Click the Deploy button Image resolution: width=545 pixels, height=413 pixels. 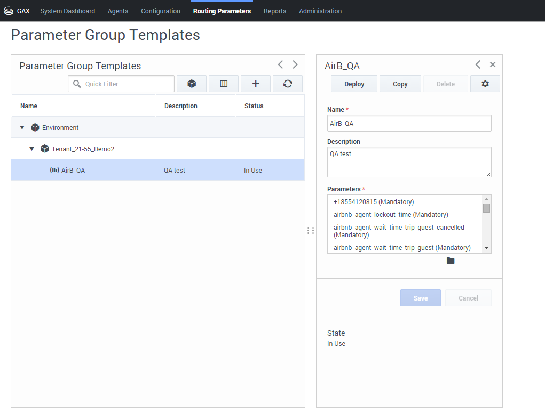pyautogui.click(x=354, y=84)
